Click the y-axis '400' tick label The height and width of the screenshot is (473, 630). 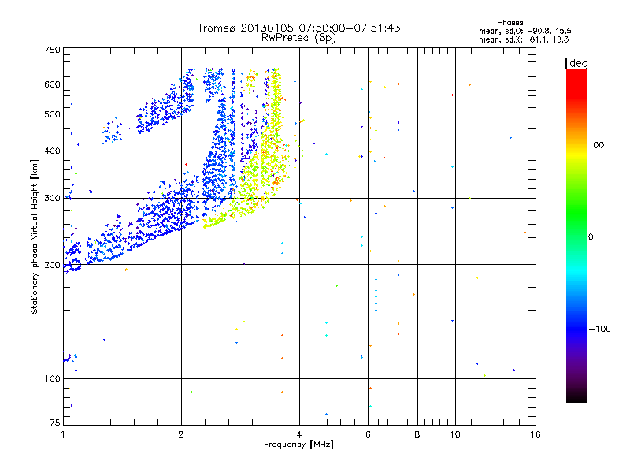coord(52,151)
